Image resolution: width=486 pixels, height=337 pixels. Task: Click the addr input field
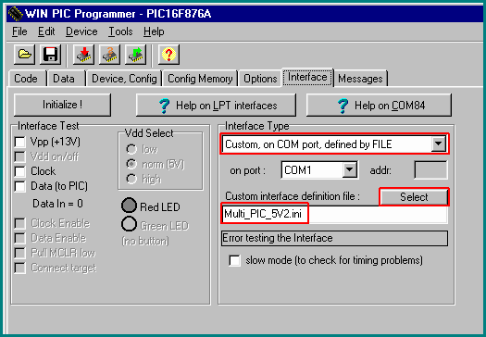[430, 170]
